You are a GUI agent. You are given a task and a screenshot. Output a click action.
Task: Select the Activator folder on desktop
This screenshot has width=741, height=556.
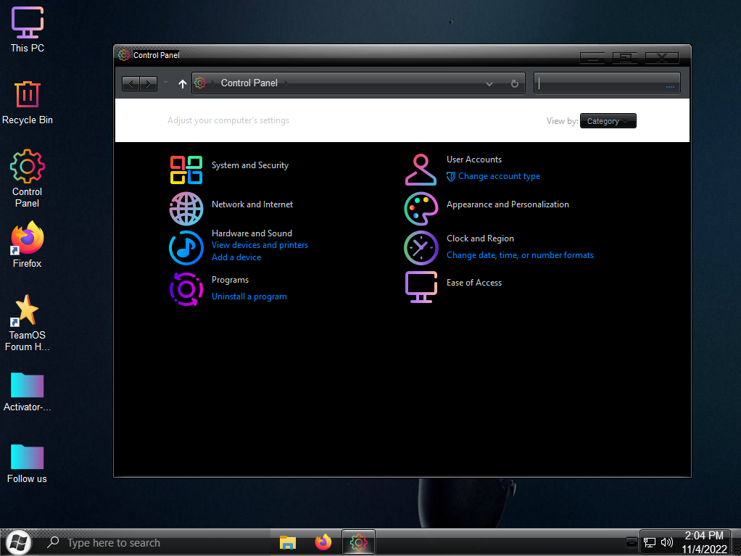[x=27, y=392]
